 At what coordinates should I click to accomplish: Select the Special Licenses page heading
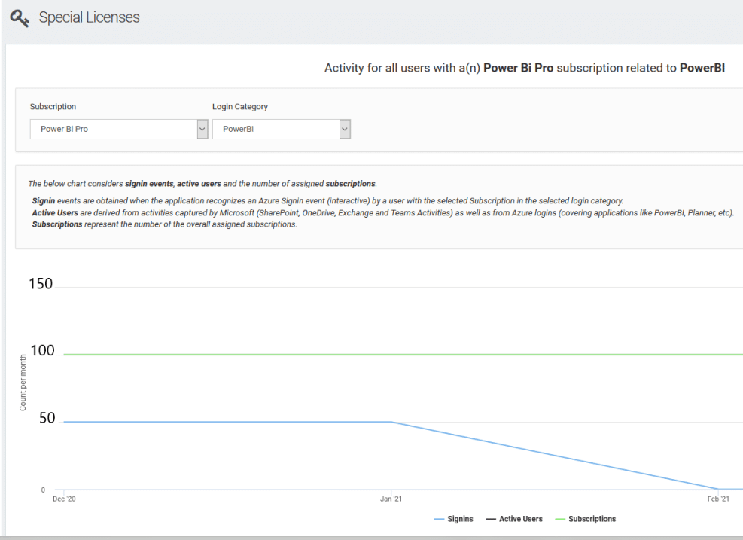89,17
